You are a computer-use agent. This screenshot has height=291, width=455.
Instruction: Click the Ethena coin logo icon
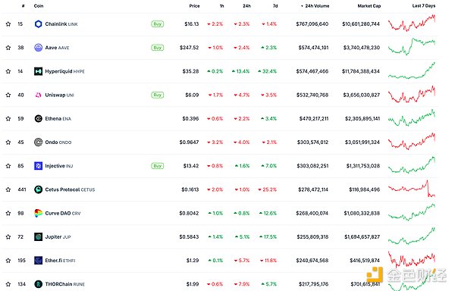click(39, 118)
